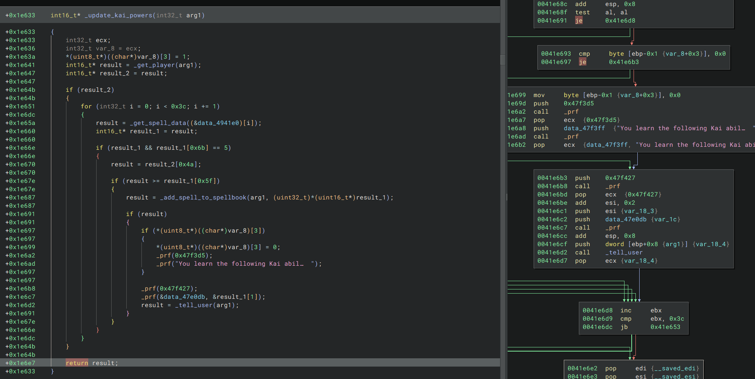The image size is (755, 379).
Task: Select the cmp instruction at 0041e693
Action: point(584,54)
